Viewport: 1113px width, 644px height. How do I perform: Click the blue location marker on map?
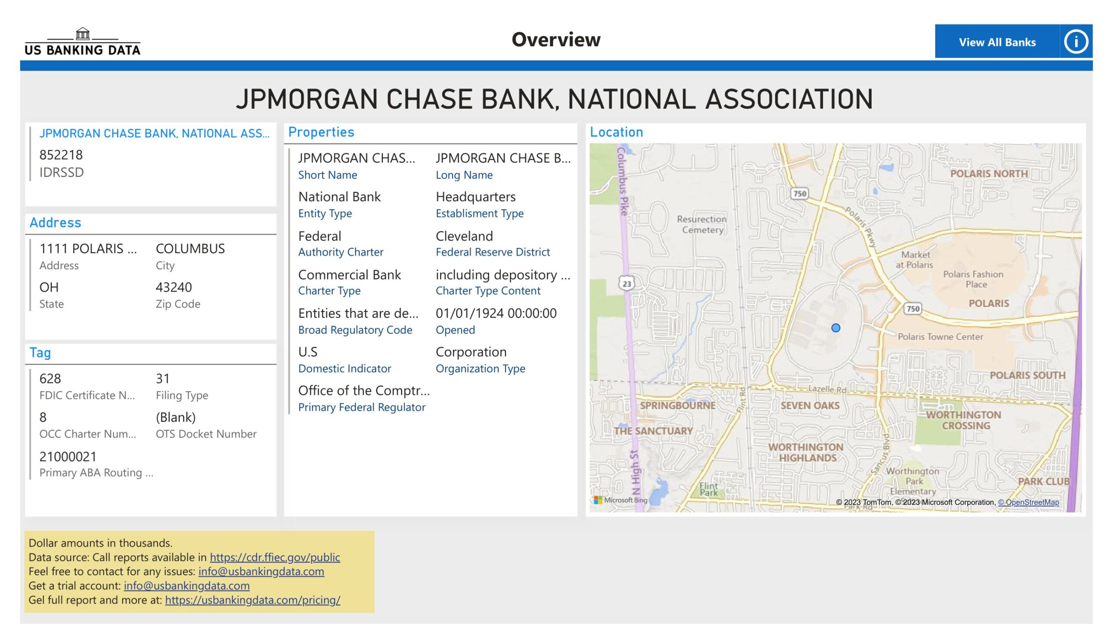[x=836, y=328]
